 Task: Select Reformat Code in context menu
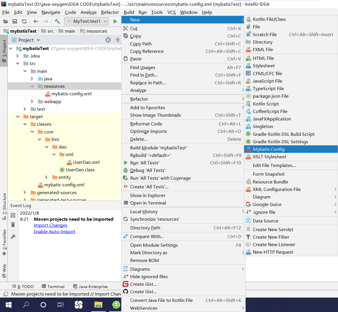click(x=183, y=124)
